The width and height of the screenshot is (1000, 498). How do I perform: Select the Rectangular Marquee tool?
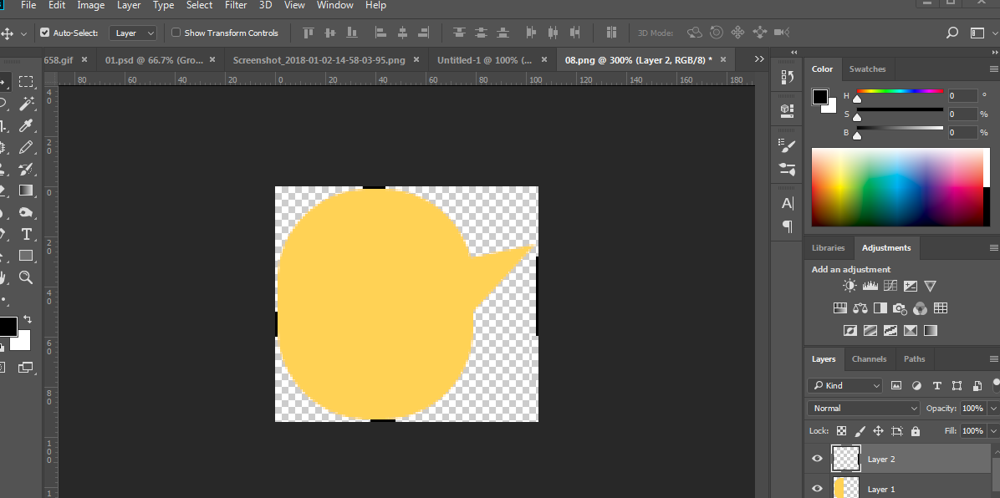pyautogui.click(x=26, y=82)
